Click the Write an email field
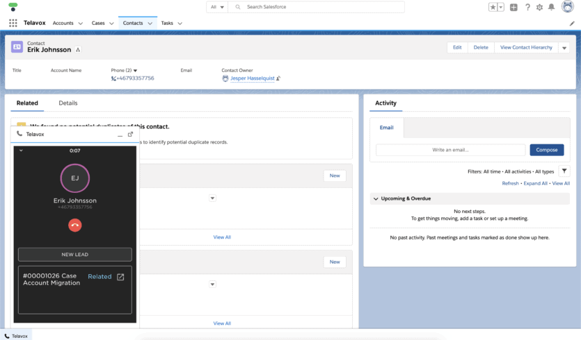Screen dimensions: 581x340 click(451, 150)
